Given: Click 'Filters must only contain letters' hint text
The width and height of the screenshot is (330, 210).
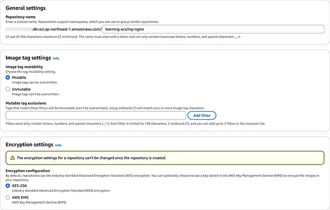Looking at the screenshot, I should point(136,123).
